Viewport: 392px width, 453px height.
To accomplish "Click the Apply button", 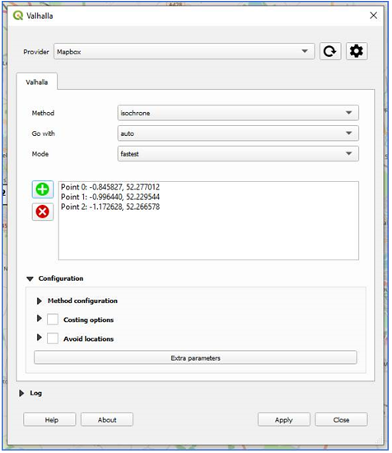I will (284, 419).
